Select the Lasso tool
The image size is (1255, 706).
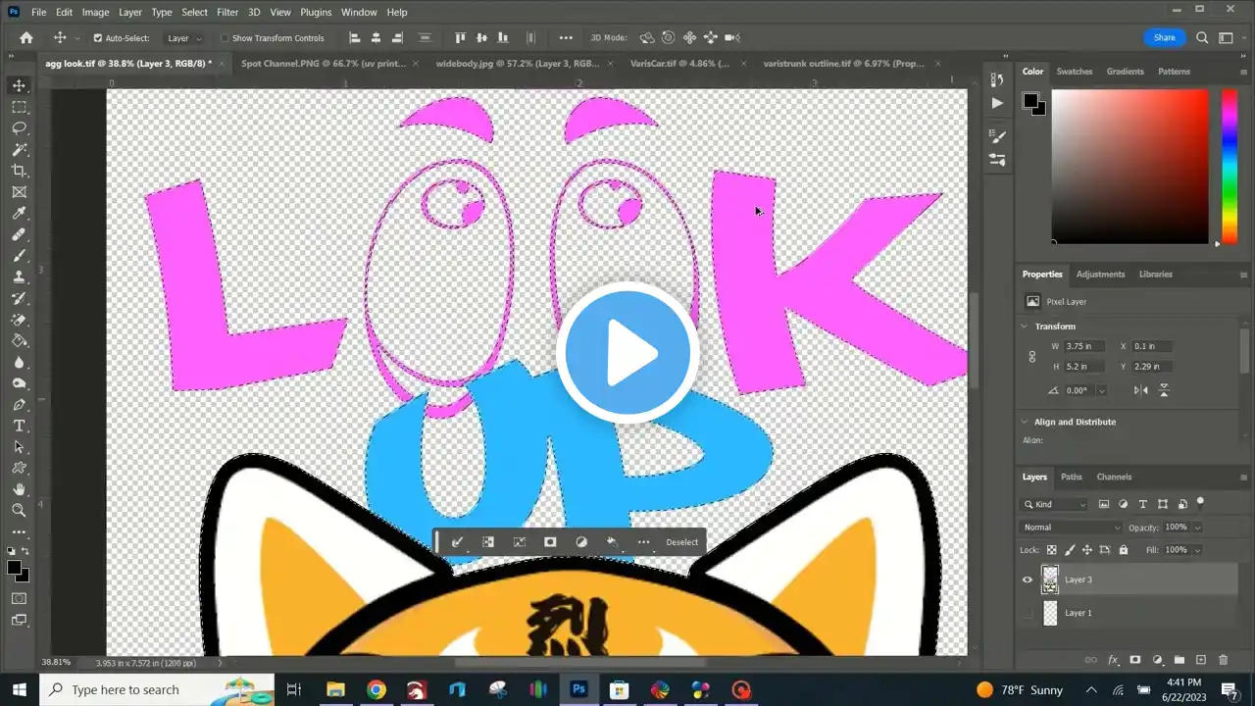(19, 128)
